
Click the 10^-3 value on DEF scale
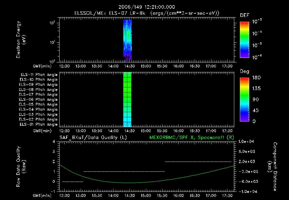click(257, 21)
